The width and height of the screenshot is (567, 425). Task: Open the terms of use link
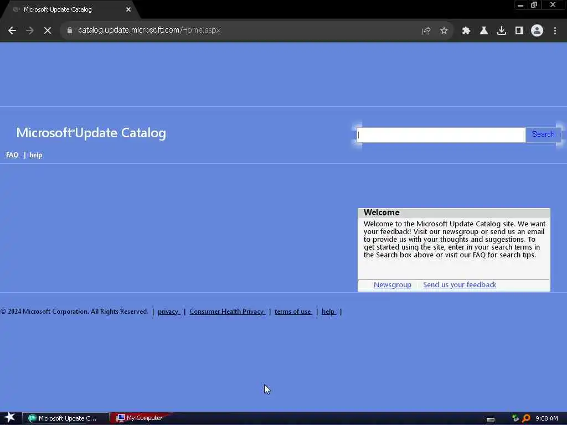[293, 312]
